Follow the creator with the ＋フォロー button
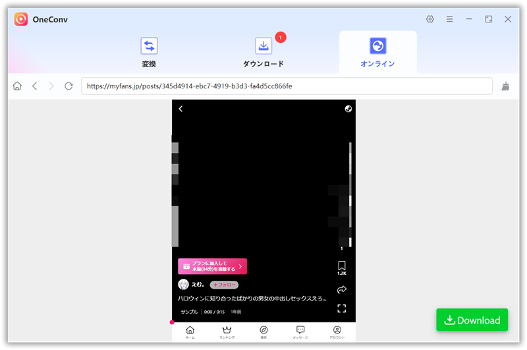Viewport: 527px width, 350px height. tap(224, 285)
